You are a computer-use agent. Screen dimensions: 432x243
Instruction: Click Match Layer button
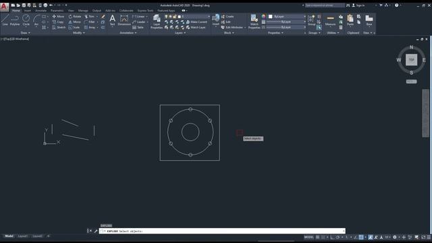point(196,27)
